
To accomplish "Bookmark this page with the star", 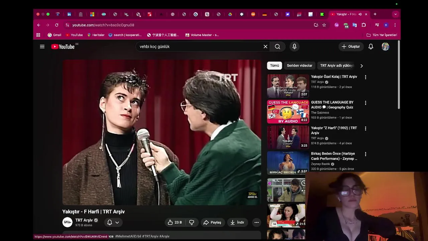I will tap(324, 25).
